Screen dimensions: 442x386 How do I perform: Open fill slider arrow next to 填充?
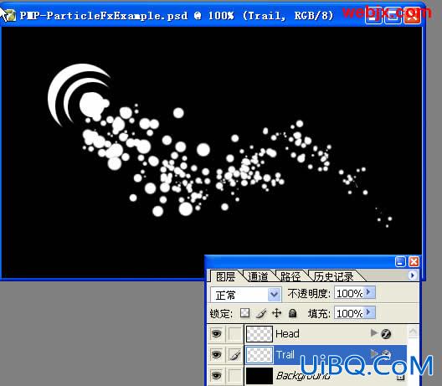369,312
